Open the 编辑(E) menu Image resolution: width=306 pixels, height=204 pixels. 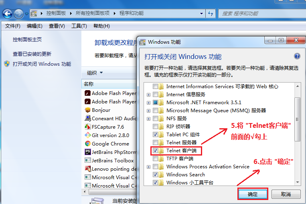pos(34,26)
